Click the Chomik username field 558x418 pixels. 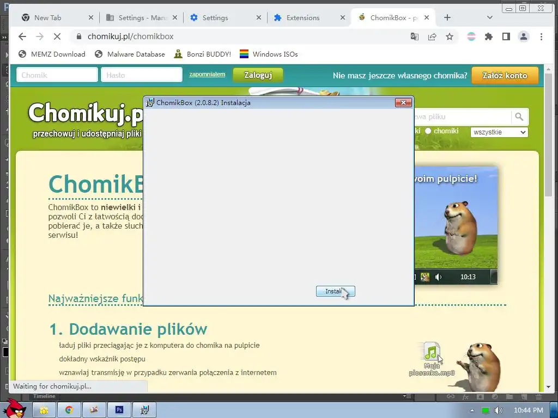coord(57,75)
